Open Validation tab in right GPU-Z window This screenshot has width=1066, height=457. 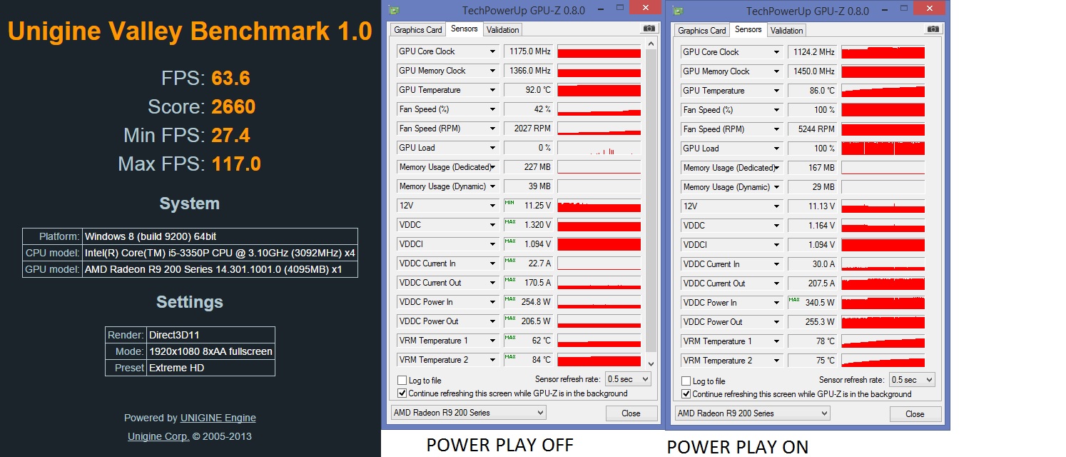786,30
